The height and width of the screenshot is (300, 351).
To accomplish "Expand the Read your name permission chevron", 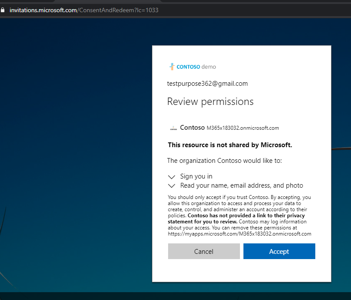I will [x=172, y=186].
